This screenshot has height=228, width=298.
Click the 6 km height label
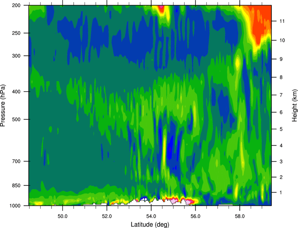click(x=281, y=112)
